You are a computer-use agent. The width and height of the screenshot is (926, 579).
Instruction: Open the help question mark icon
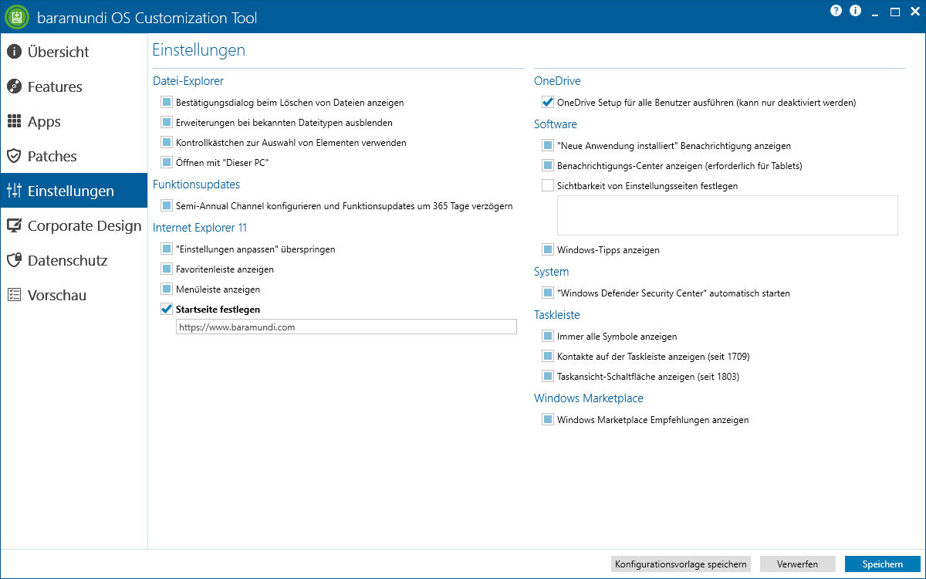tap(836, 11)
